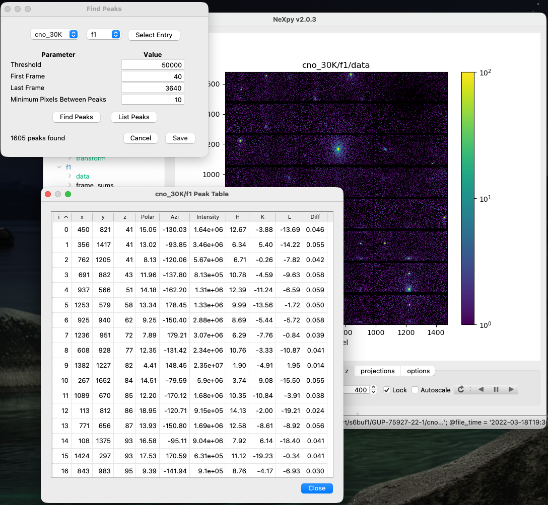548x505 pixels.
Task: Edit the Last Frame value field
Action: 153,88
